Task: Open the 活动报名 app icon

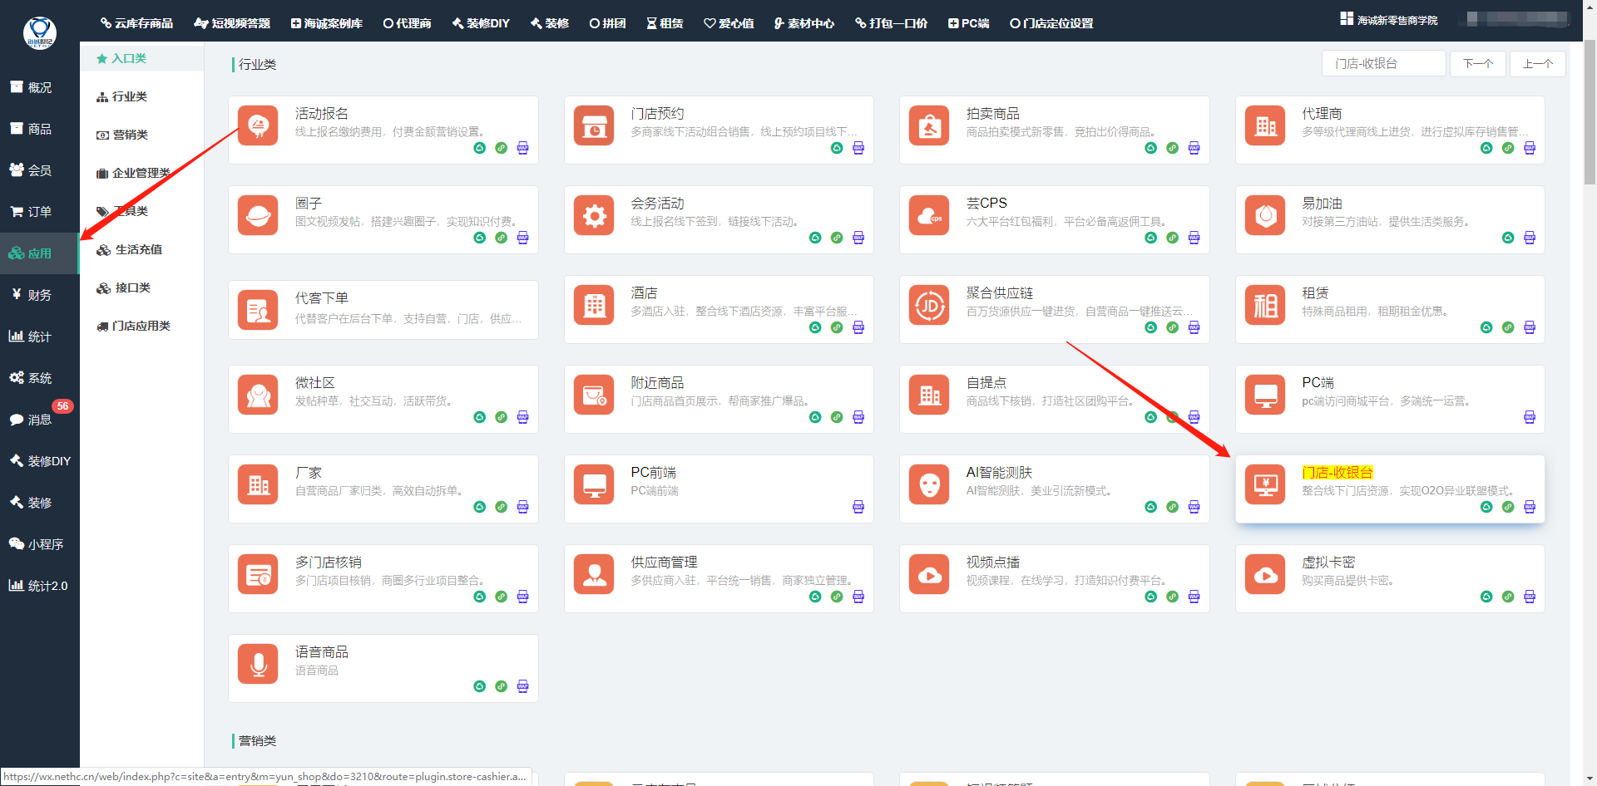Action: (x=258, y=125)
